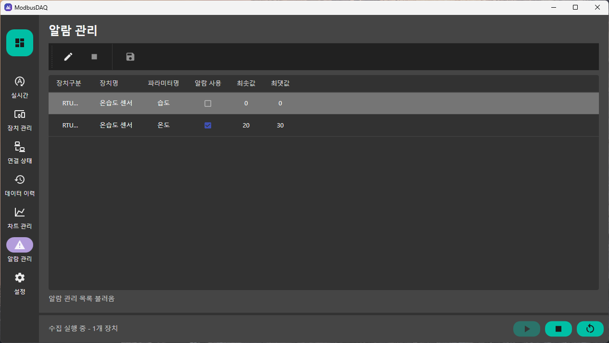Click status text 알람 관리 목록 불러옴
The image size is (609, 343).
point(82,299)
